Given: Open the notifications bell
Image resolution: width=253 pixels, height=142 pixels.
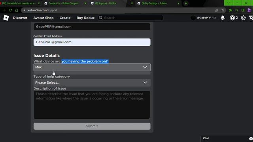Looking at the screenshot, I should click(x=223, y=18).
